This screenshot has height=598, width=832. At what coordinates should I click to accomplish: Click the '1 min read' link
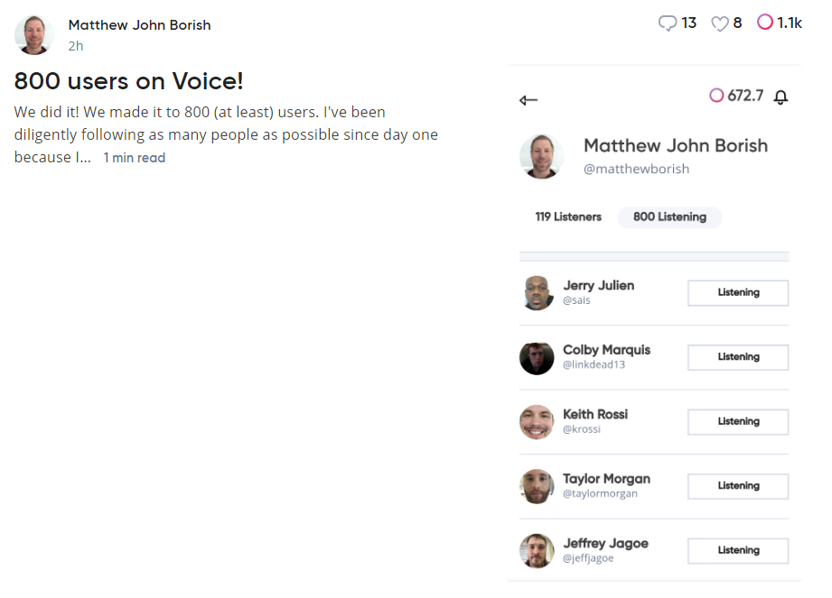pos(134,158)
